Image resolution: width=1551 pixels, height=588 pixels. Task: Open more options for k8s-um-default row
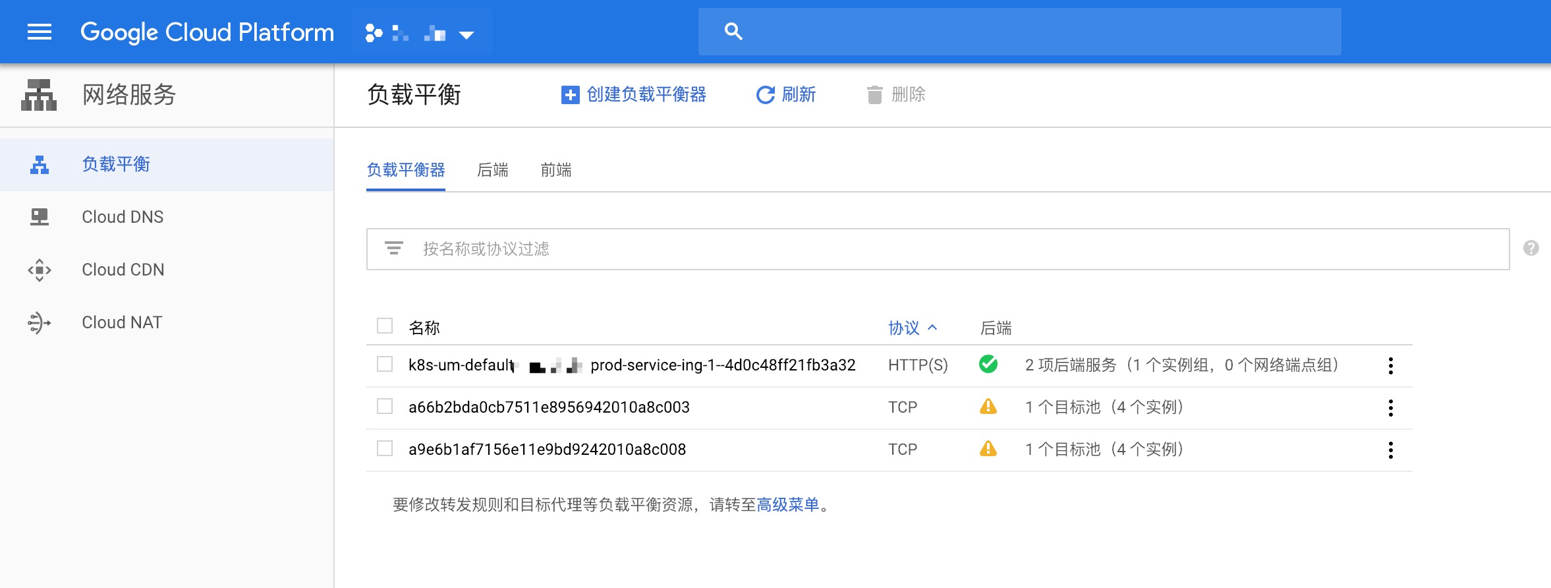[1391, 366]
